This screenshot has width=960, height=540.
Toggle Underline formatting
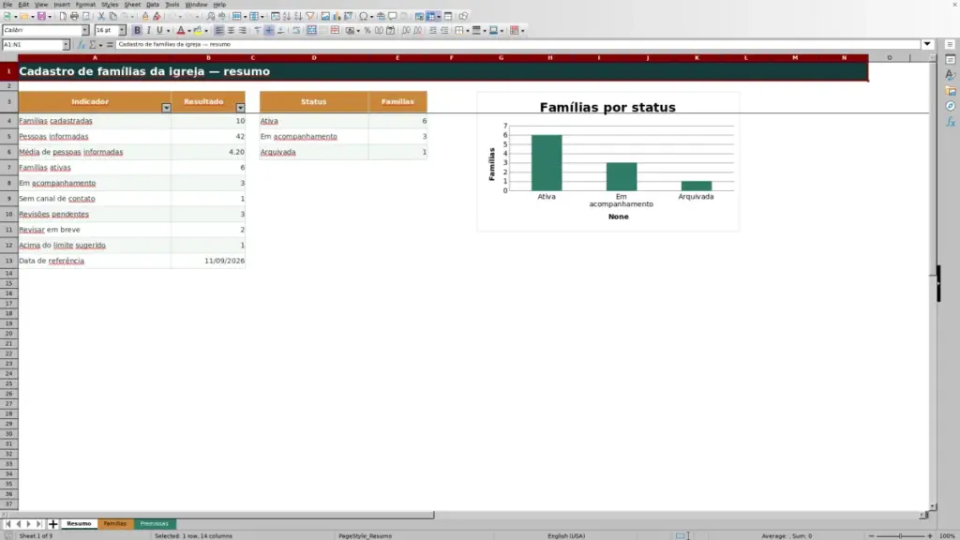[159, 31]
